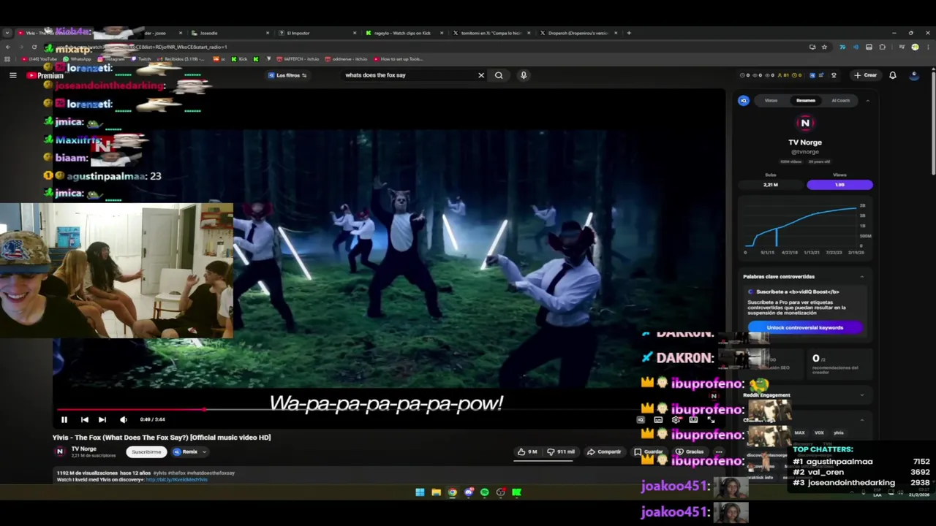
Task: Open more actions three-dot menu
Action: pyautogui.click(x=719, y=451)
